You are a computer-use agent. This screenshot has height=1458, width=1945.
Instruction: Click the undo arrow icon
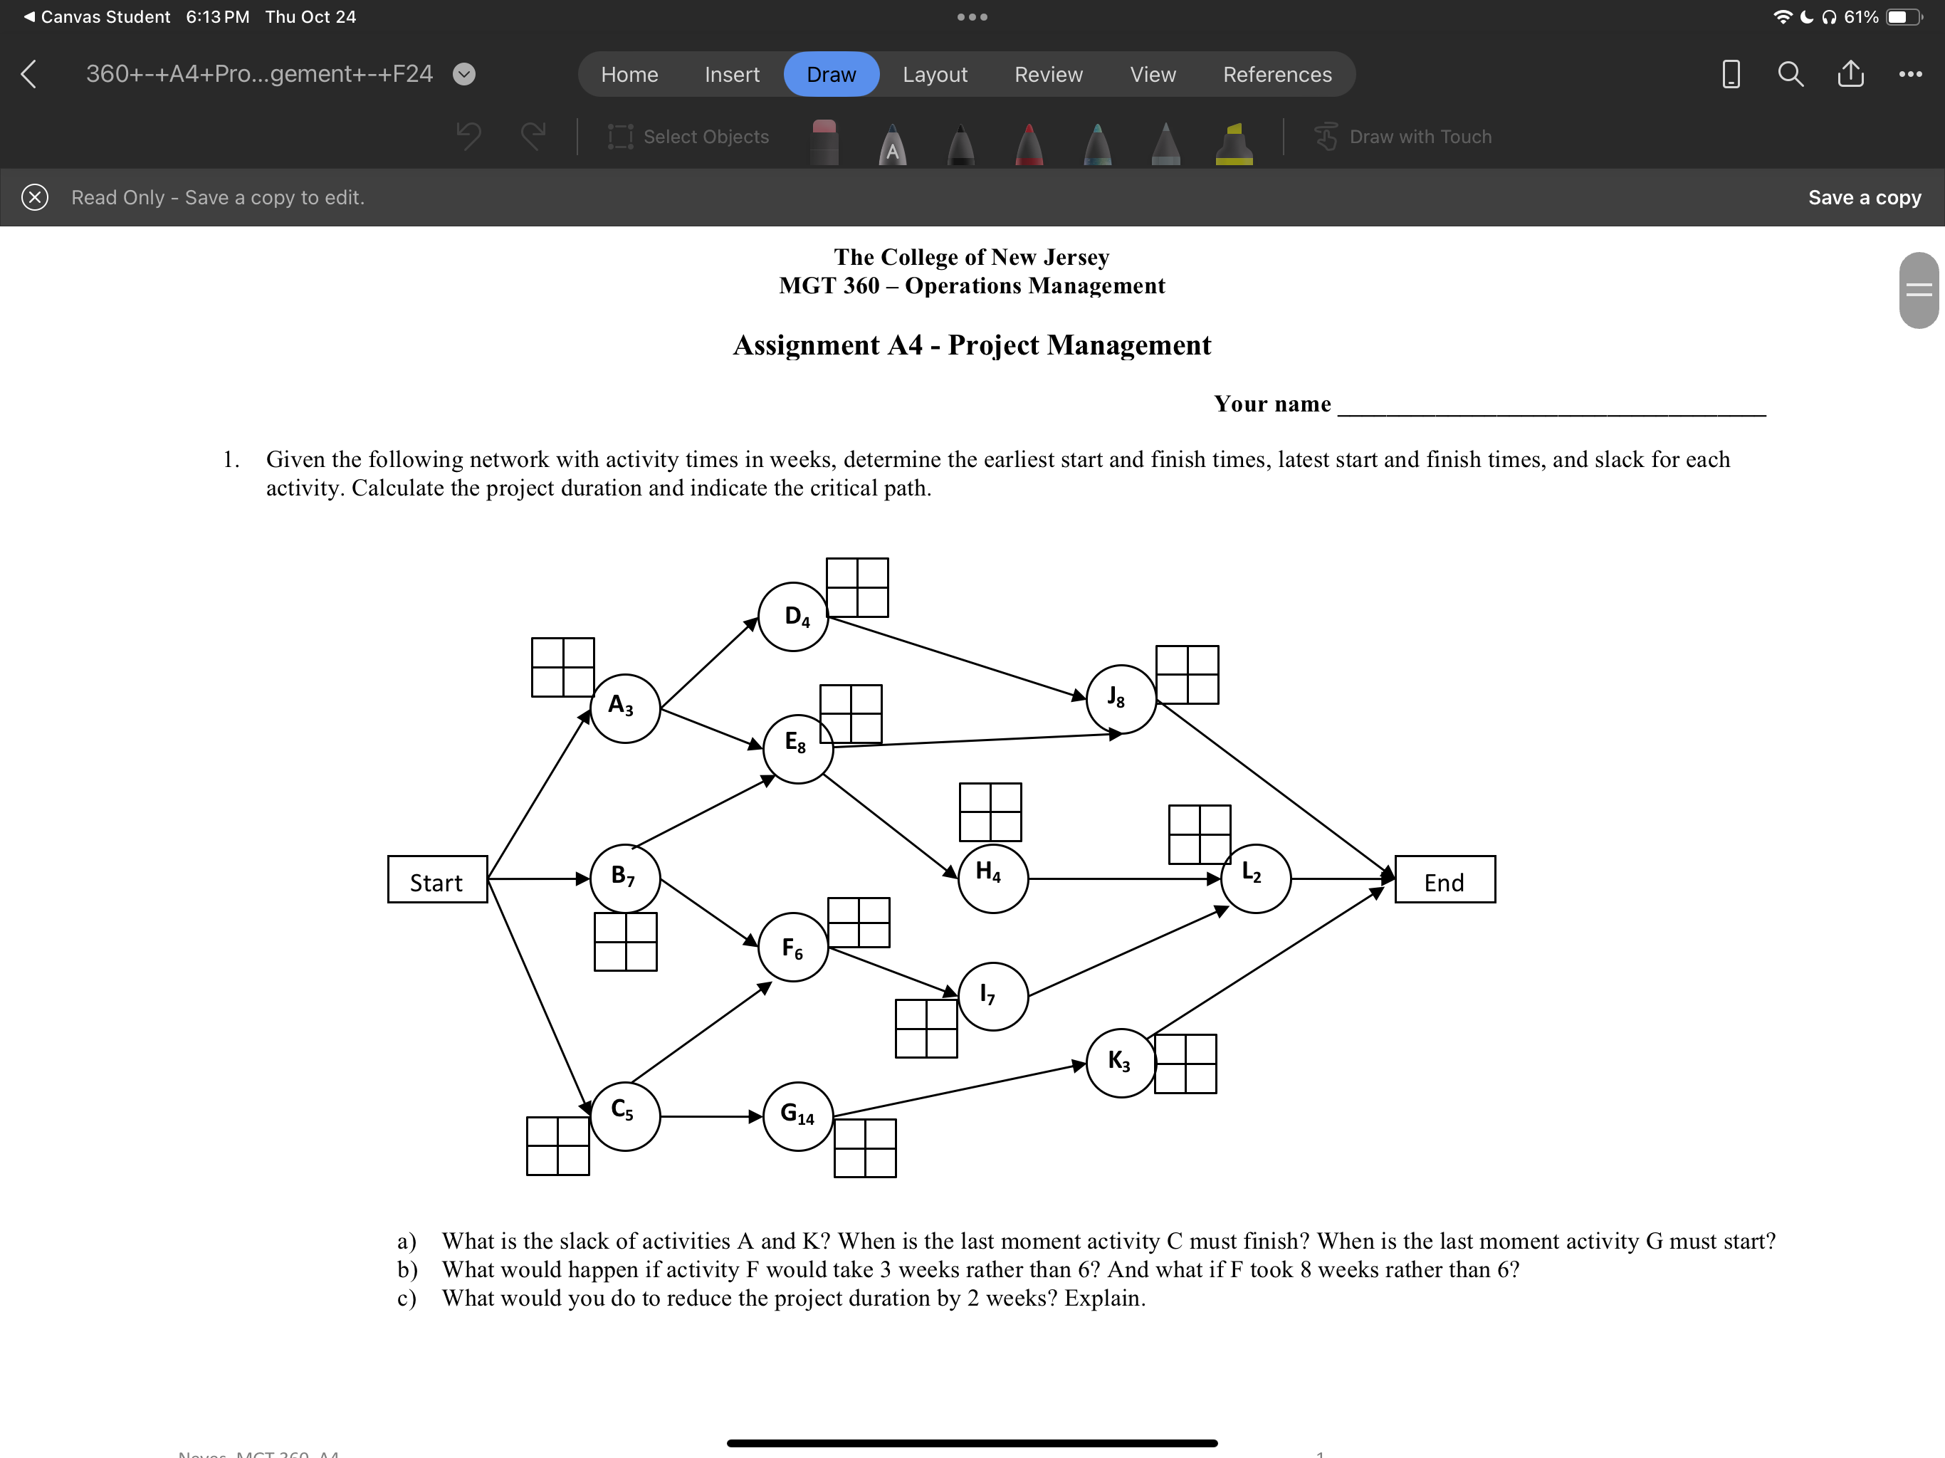point(468,136)
